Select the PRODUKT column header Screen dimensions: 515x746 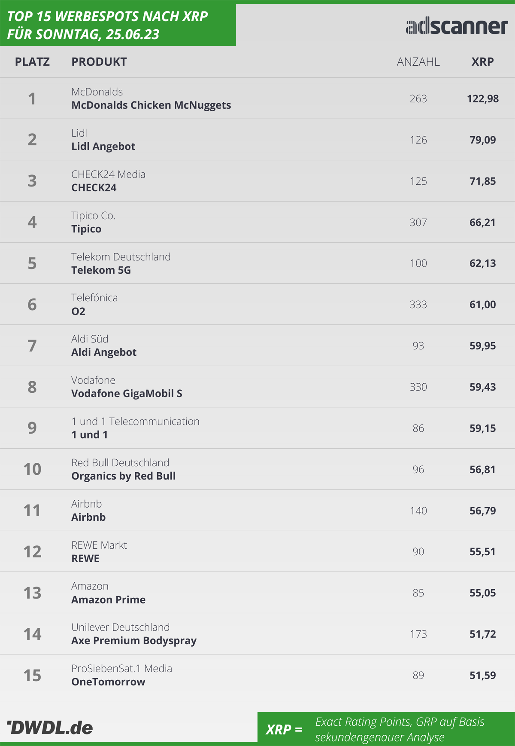[99, 62]
